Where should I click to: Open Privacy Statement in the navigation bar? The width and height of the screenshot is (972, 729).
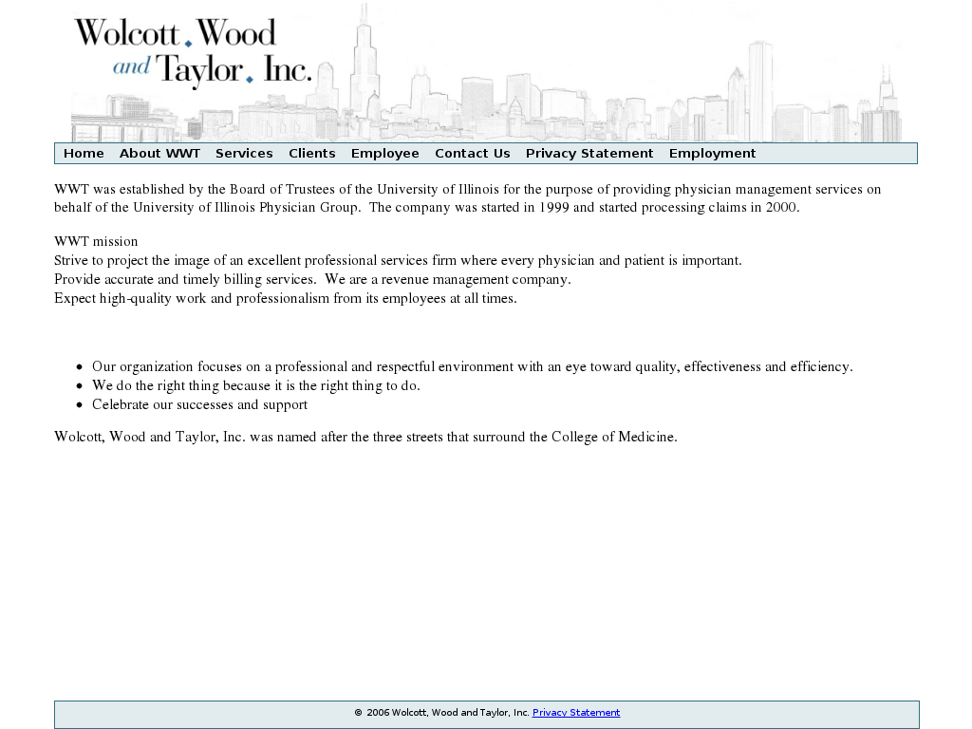tap(589, 153)
